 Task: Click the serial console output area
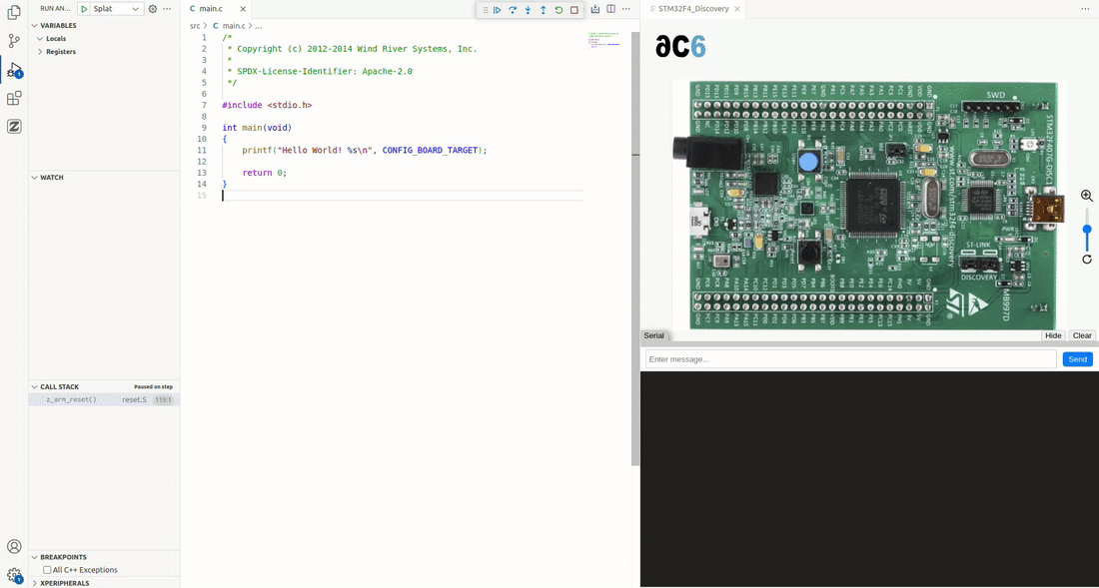click(869, 479)
